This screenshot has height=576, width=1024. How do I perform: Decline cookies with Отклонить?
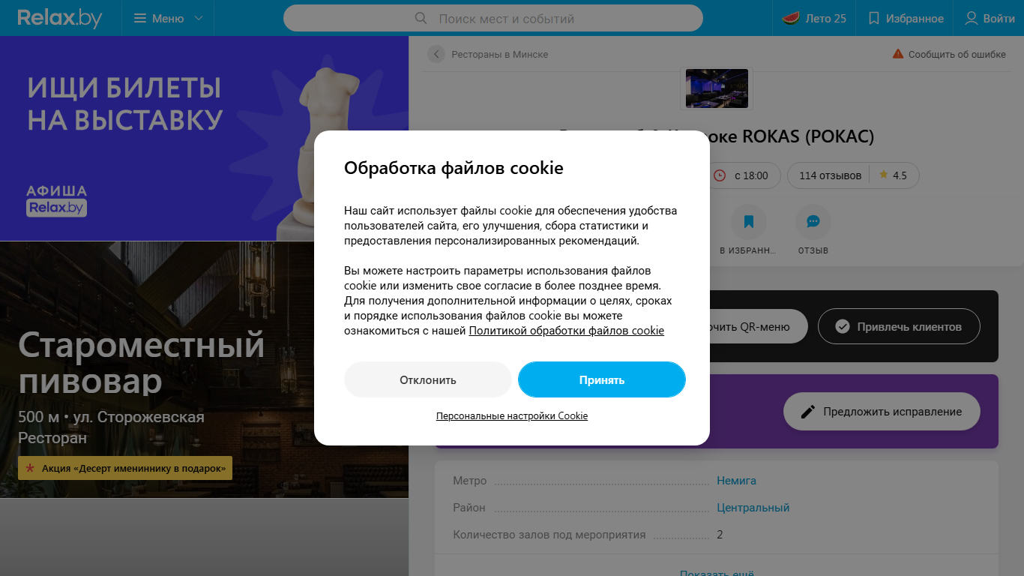coord(427,379)
